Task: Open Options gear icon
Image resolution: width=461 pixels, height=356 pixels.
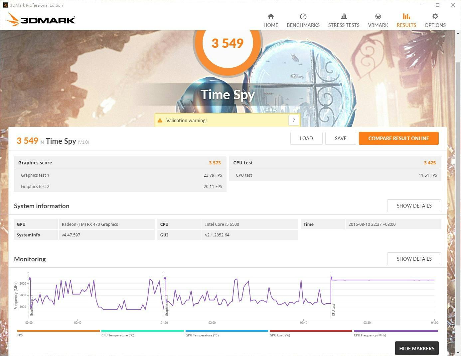Action: coord(435,16)
